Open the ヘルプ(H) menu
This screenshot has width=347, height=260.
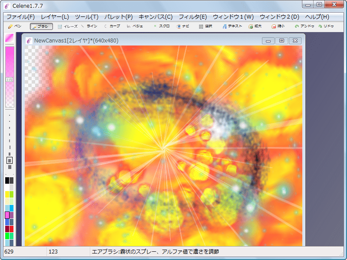[317, 17]
